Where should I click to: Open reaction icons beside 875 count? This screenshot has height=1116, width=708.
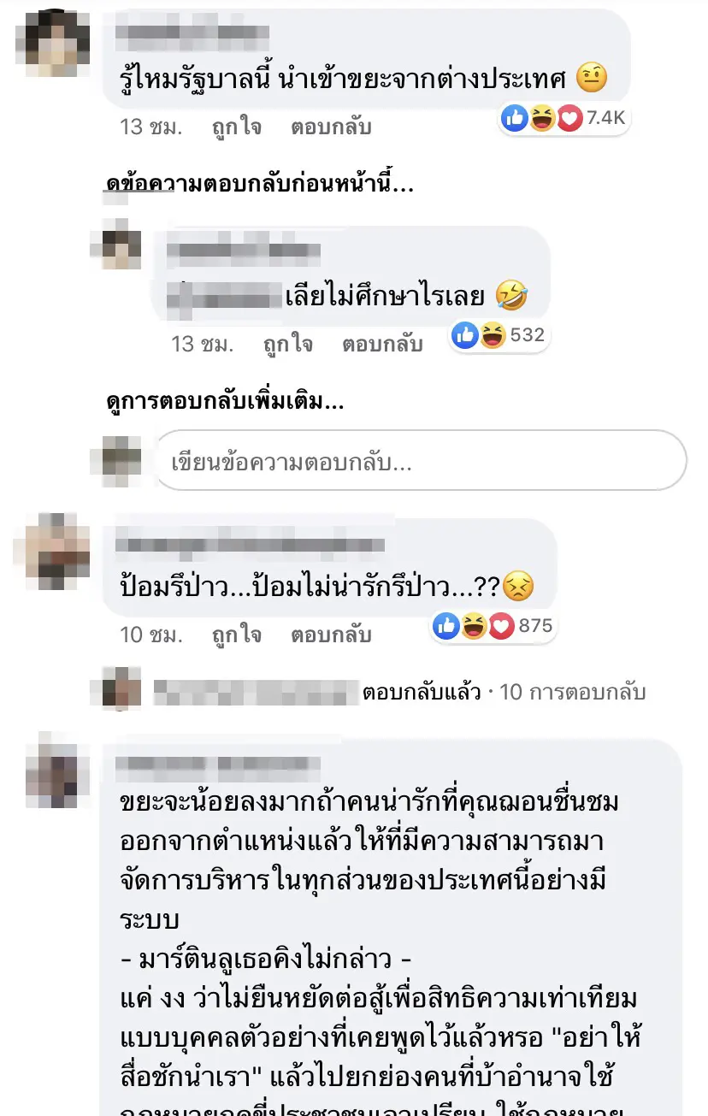tap(475, 626)
